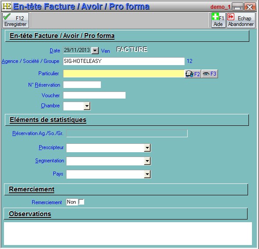This screenshot has width=259, height=249.
Task: Click the HE application icon in title bar
Action: coord(7,6)
